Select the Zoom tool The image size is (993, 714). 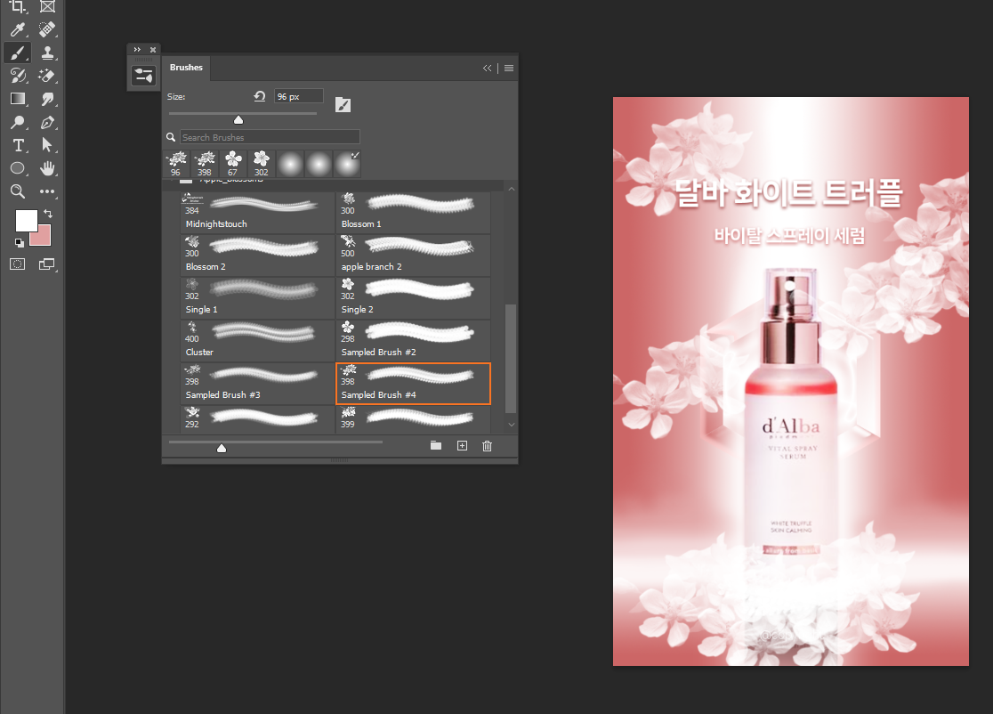click(x=18, y=191)
